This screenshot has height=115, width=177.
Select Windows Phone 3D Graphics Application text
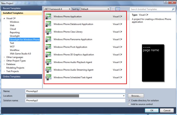[74, 55]
